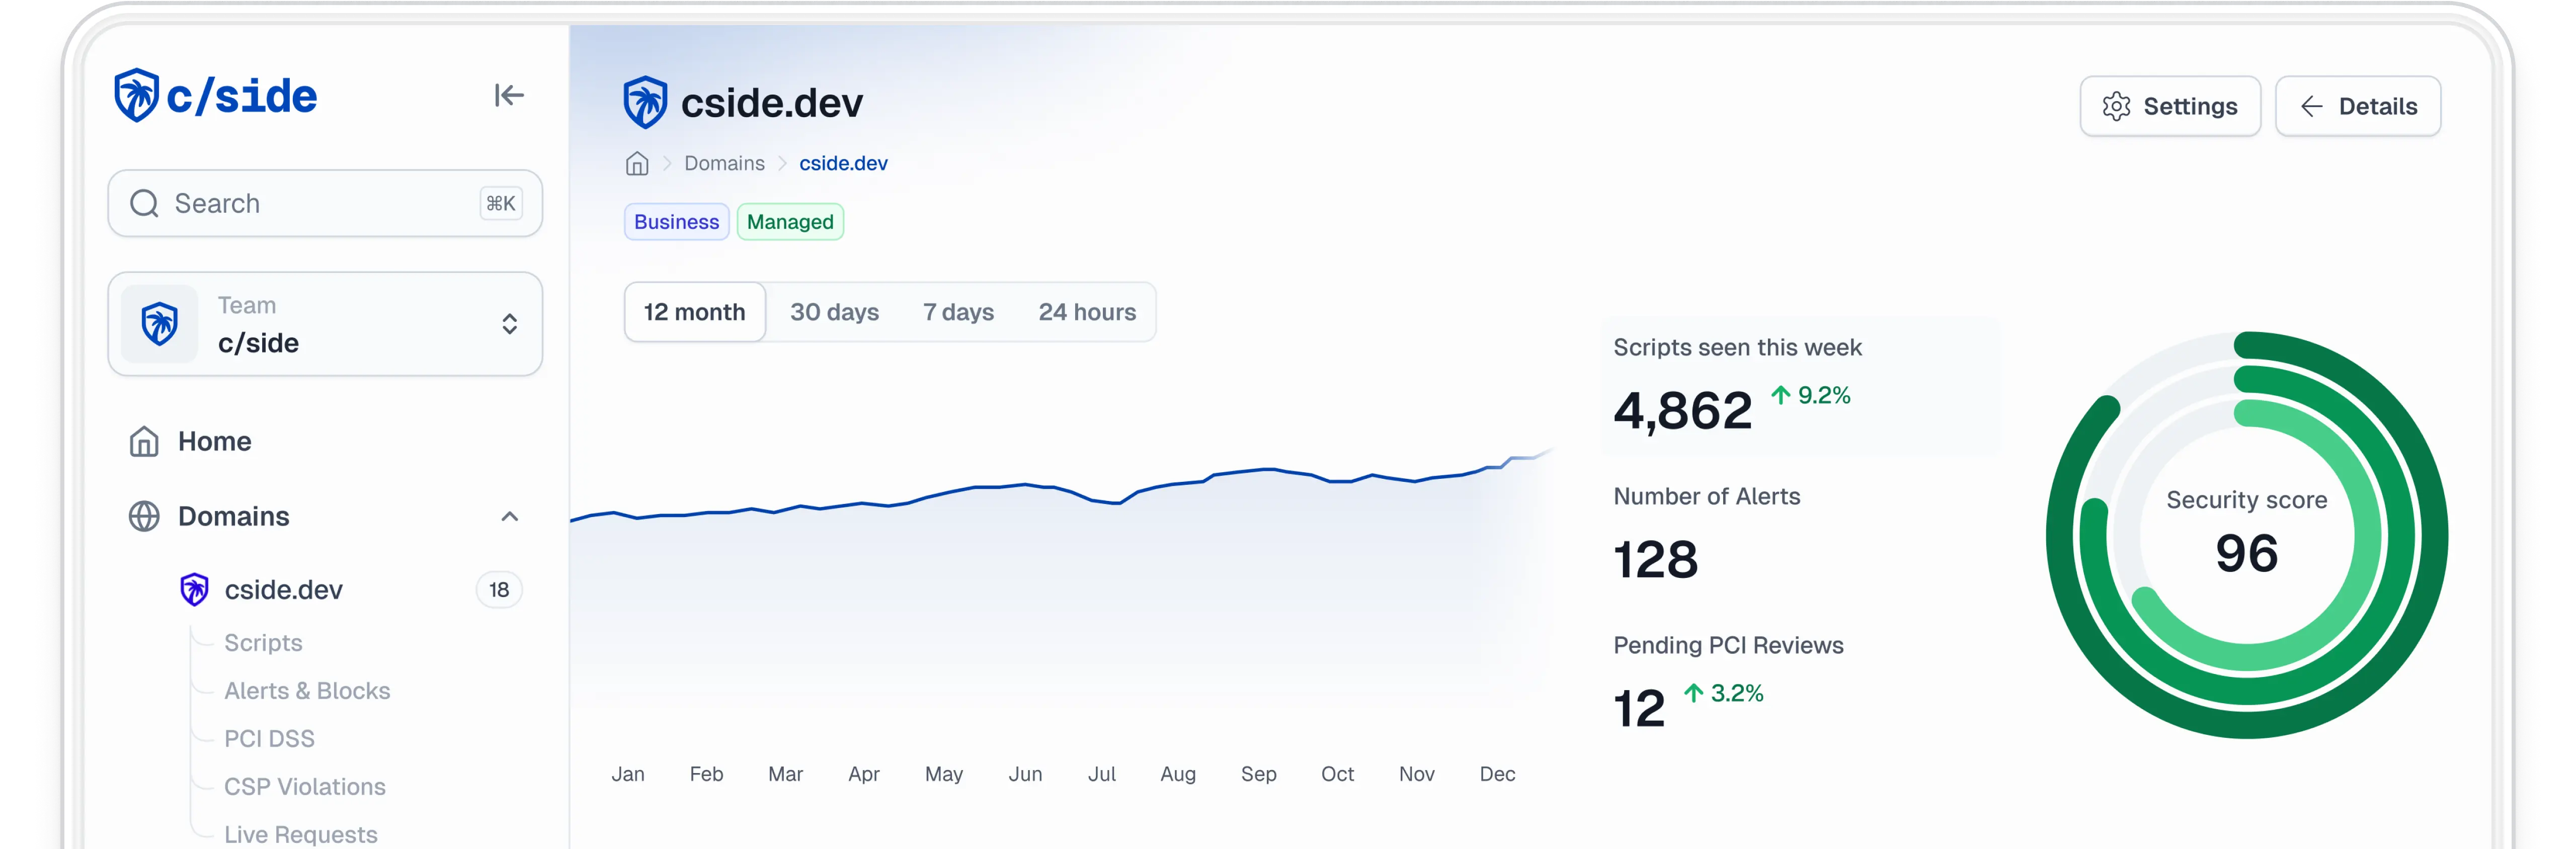Click the Details back arrow icon
The width and height of the screenshot is (2576, 849).
point(2311,106)
